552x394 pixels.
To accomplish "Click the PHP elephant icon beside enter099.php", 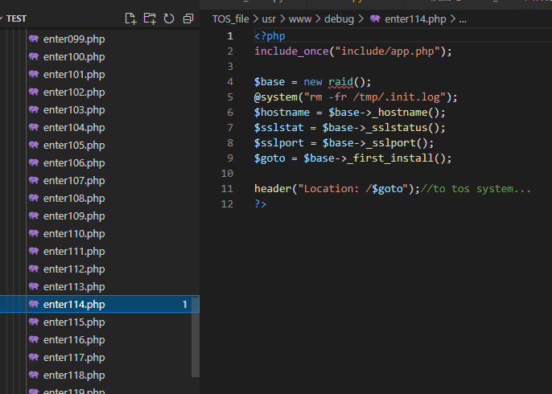I will pyautogui.click(x=34, y=39).
